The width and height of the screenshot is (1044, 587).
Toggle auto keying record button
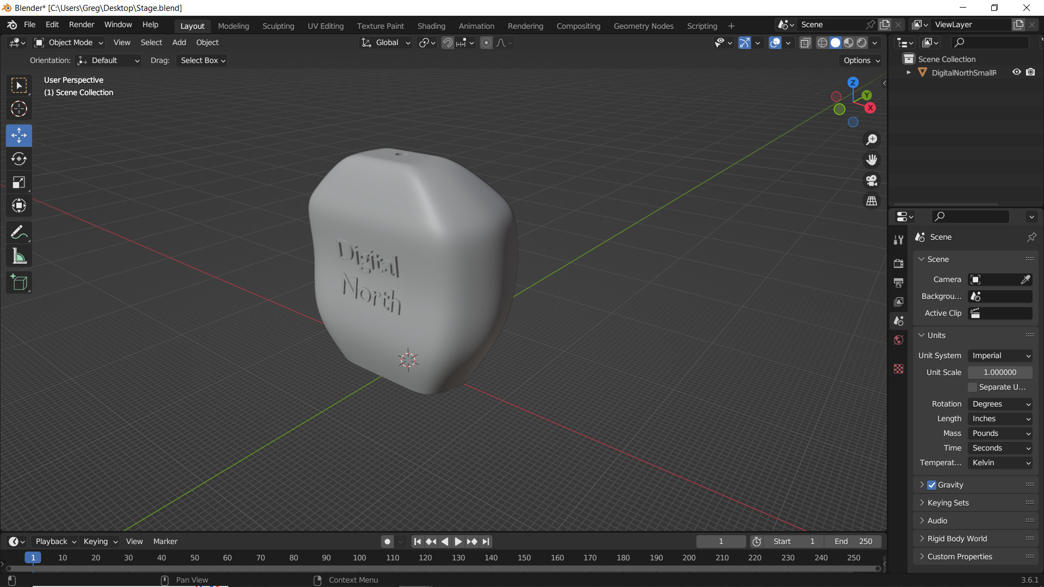click(387, 541)
